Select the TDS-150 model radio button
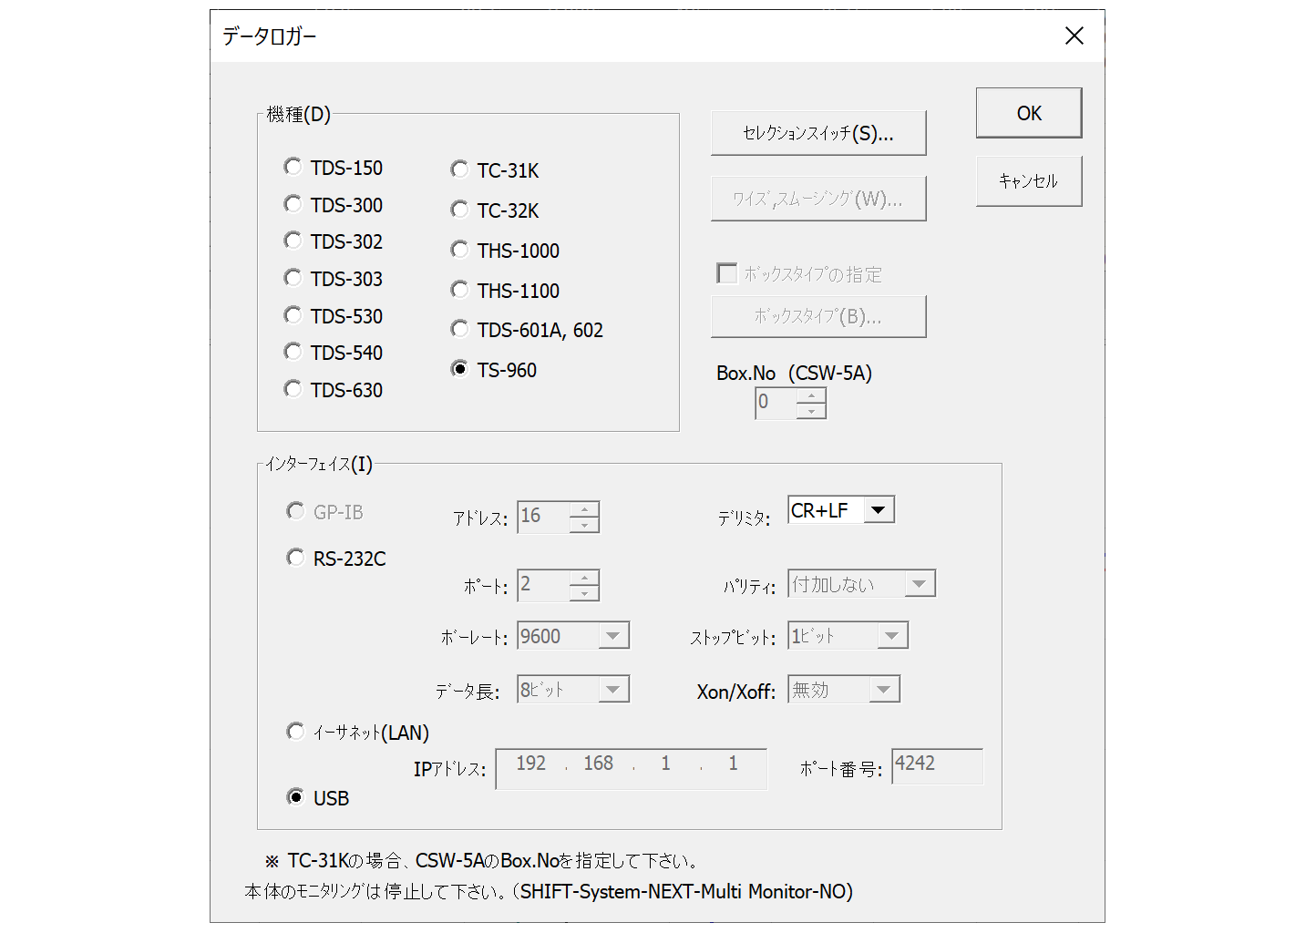The width and height of the screenshot is (1316, 933). pos(293,167)
